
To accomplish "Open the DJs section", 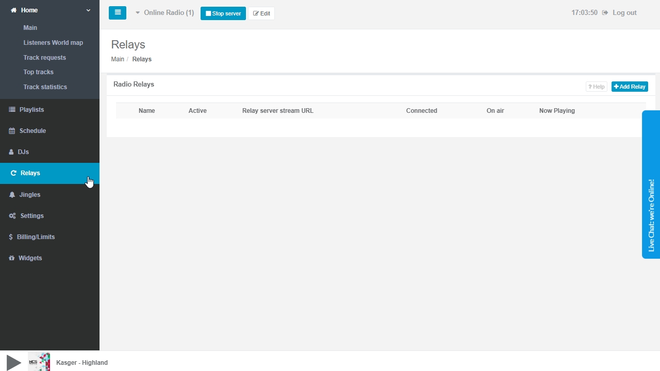I will (49, 152).
